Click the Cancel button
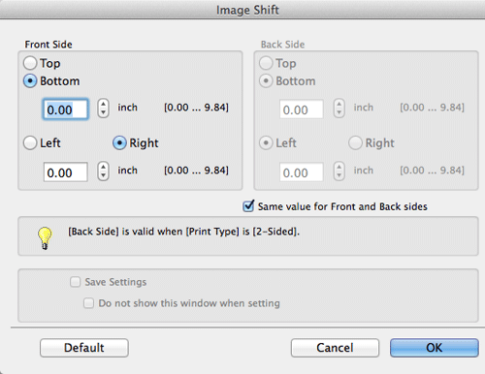This screenshot has height=374, width=485. pyautogui.click(x=335, y=348)
